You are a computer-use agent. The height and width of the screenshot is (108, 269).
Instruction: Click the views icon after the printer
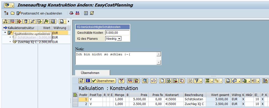click(x=234, y=81)
